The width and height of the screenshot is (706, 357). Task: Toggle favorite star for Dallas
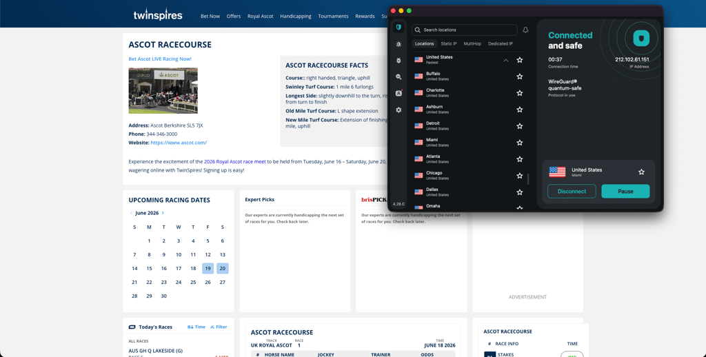click(520, 192)
